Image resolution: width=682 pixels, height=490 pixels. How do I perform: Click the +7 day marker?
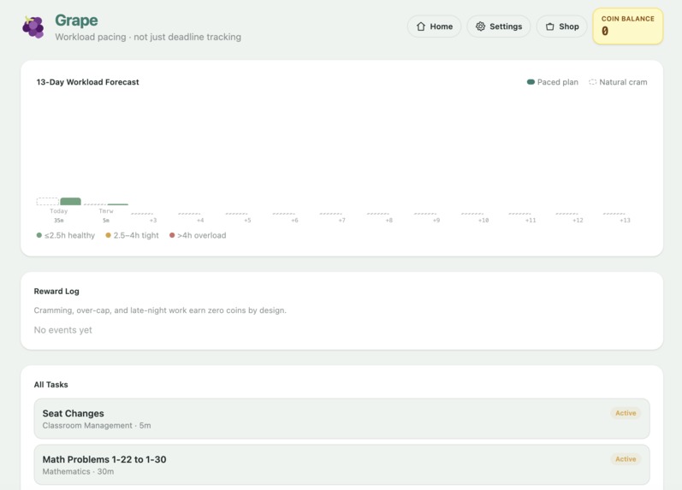pyautogui.click(x=342, y=221)
